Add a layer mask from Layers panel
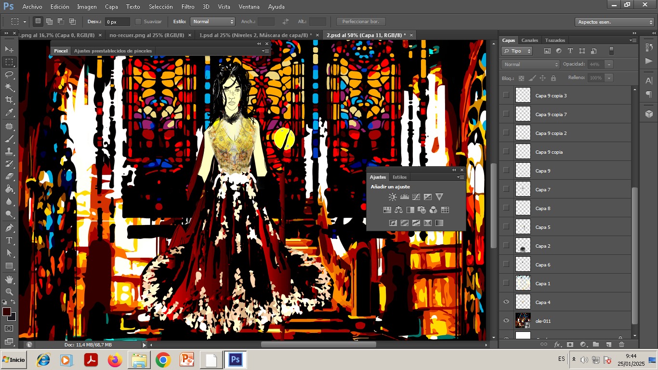 pyautogui.click(x=570, y=344)
